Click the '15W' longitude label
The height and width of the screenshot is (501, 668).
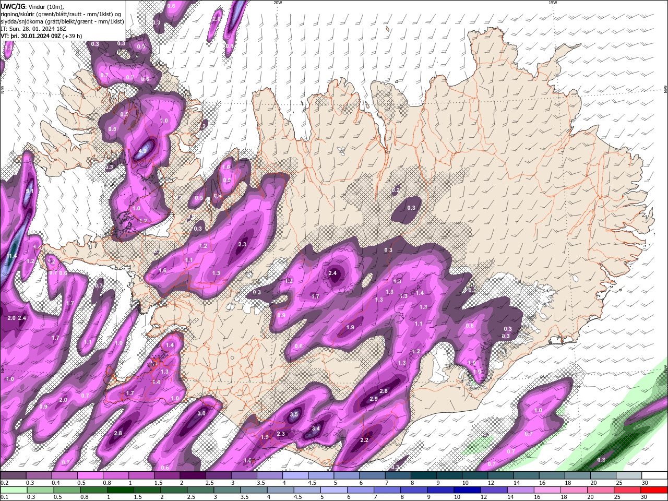click(553, 3)
